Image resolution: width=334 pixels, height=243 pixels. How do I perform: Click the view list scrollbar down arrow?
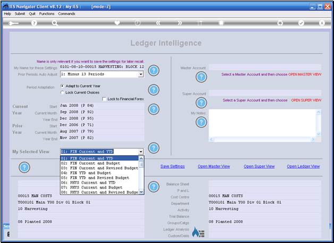(x=141, y=192)
